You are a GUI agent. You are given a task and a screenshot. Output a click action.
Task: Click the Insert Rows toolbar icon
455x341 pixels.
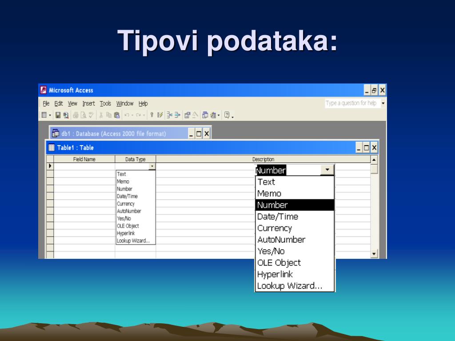tap(169, 115)
